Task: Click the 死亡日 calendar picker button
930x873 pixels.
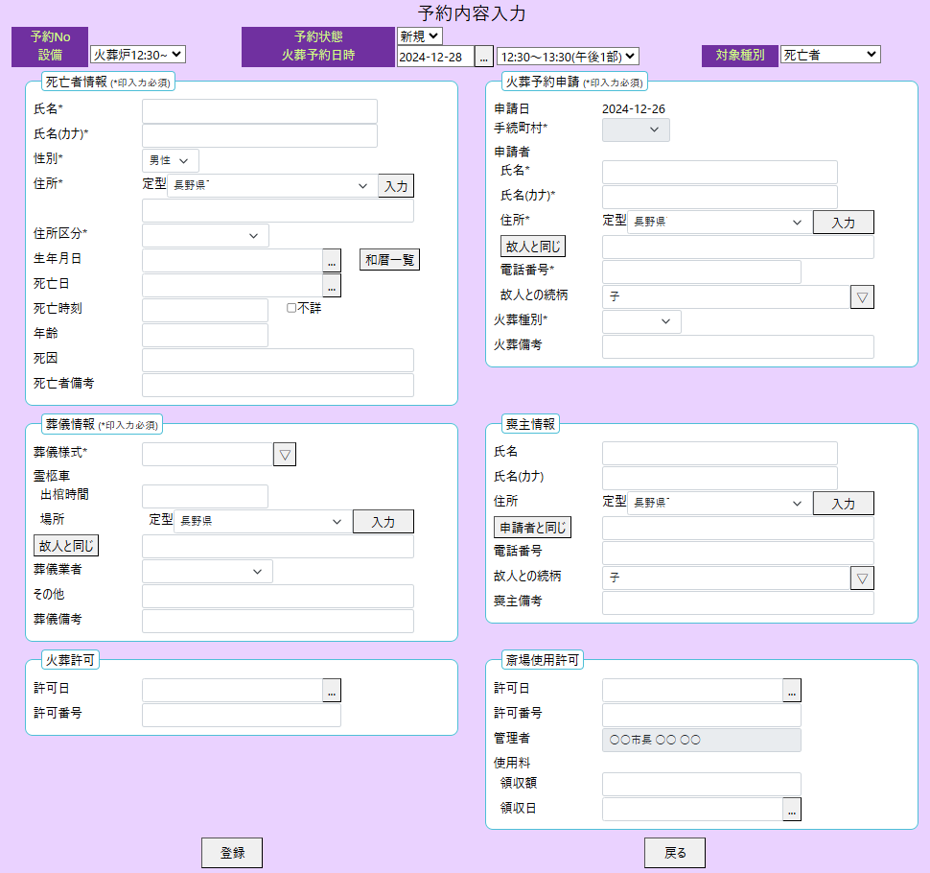Action: click(x=332, y=285)
